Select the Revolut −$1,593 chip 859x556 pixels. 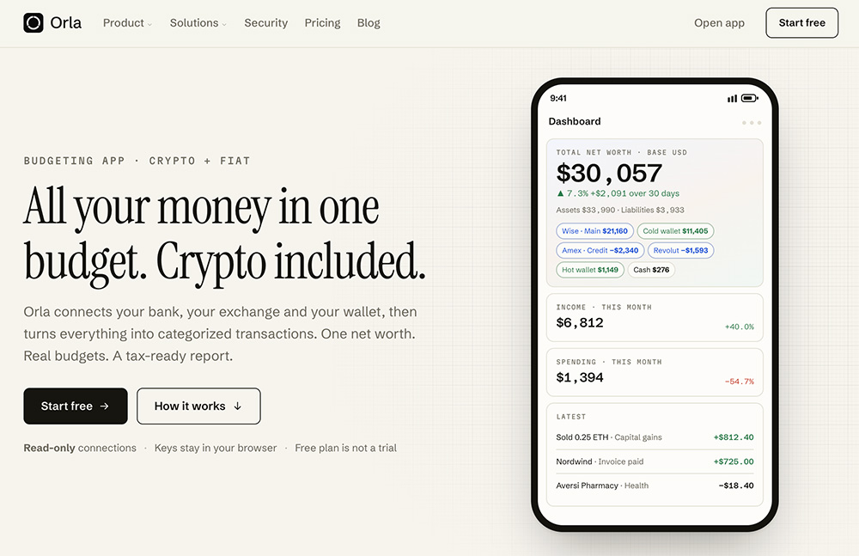tap(680, 250)
